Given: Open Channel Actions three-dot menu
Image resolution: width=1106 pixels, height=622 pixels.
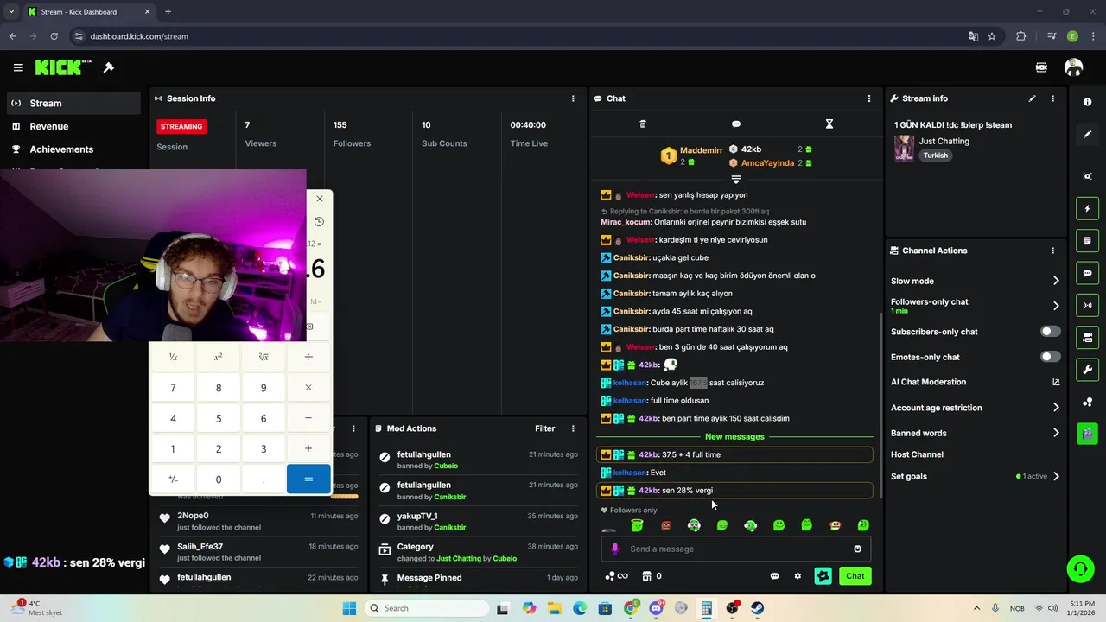Looking at the screenshot, I should click(1052, 251).
